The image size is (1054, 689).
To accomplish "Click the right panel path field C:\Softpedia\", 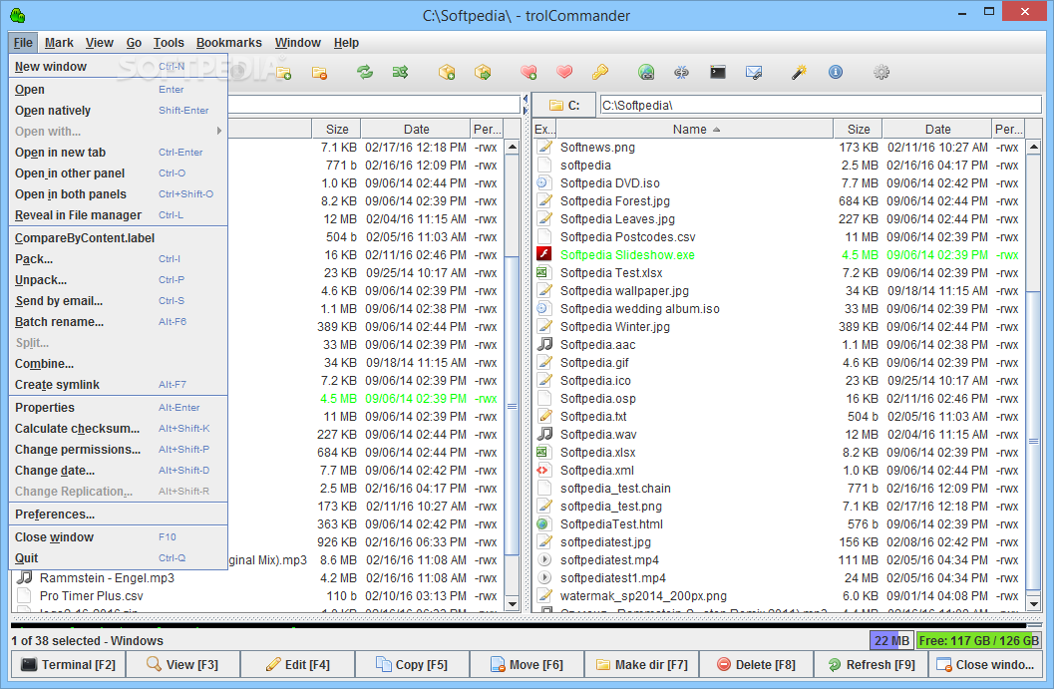I will [x=820, y=106].
